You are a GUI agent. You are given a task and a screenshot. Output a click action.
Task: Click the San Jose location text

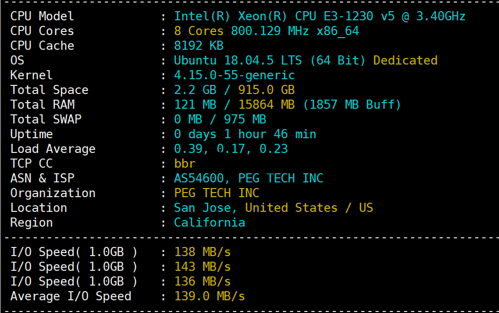click(202, 208)
